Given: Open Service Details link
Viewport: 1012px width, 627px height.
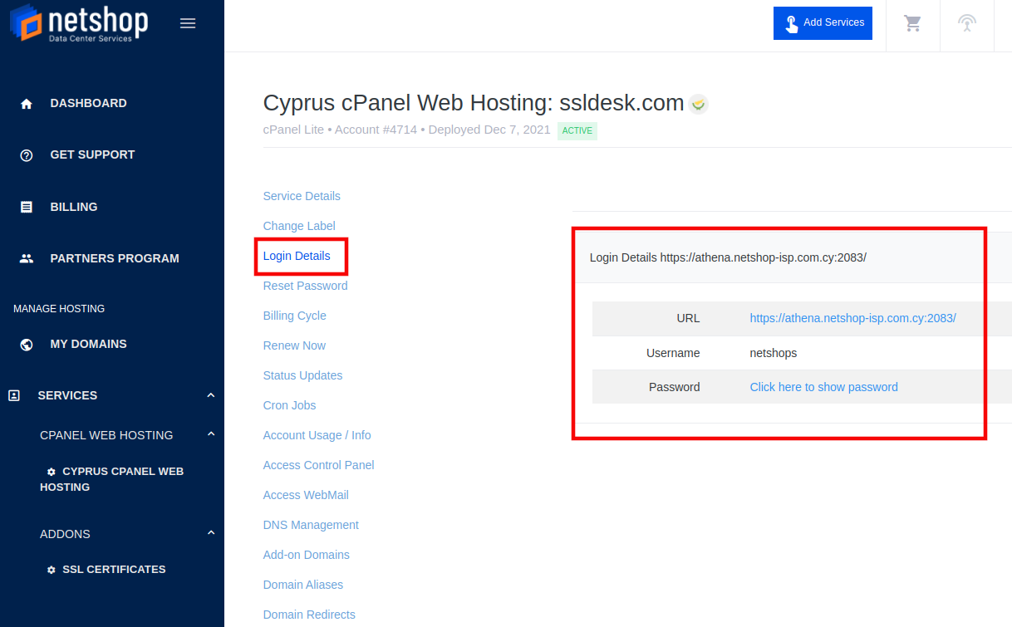Looking at the screenshot, I should point(302,196).
